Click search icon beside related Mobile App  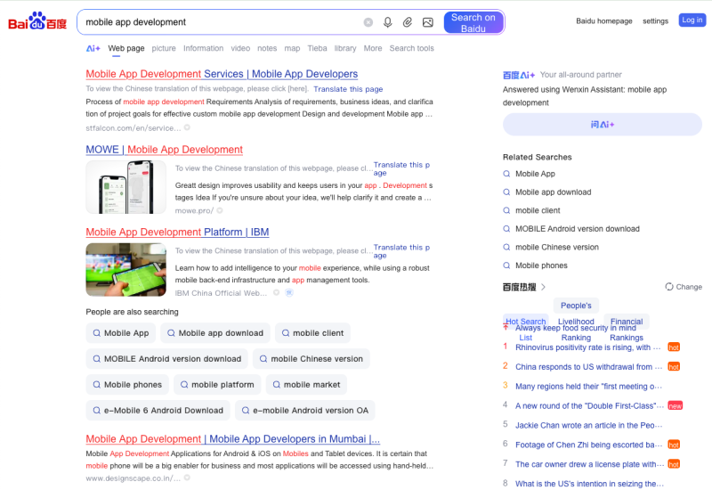tap(506, 174)
